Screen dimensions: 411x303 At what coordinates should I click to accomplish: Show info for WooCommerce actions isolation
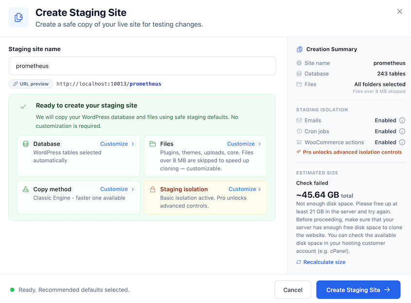[x=402, y=142]
